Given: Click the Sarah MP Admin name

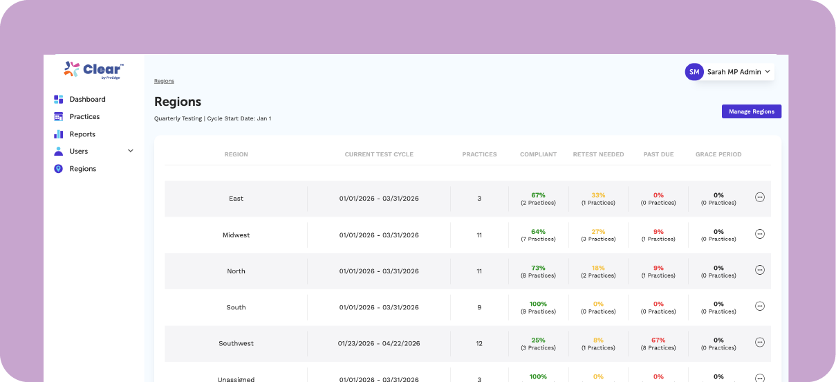Looking at the screenshot, I should coord(734,72).
